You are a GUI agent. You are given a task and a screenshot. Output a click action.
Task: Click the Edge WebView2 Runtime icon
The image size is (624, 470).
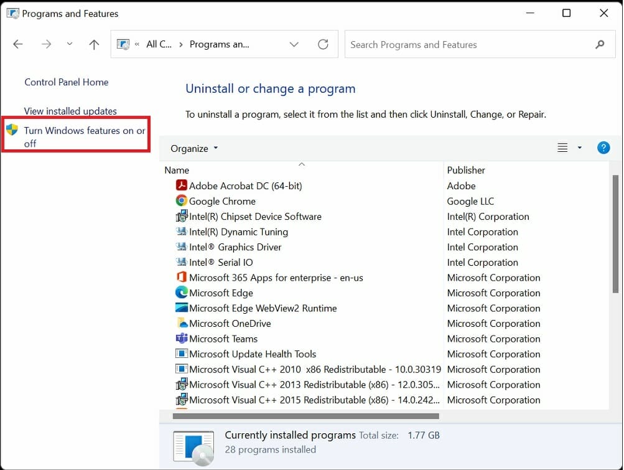[182, 308]
